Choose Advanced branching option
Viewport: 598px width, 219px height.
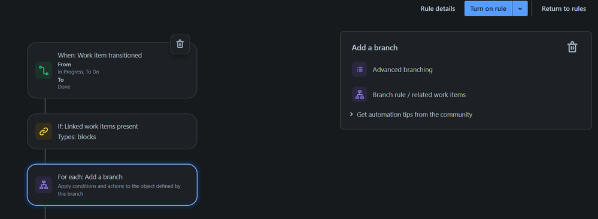point(402,70)
